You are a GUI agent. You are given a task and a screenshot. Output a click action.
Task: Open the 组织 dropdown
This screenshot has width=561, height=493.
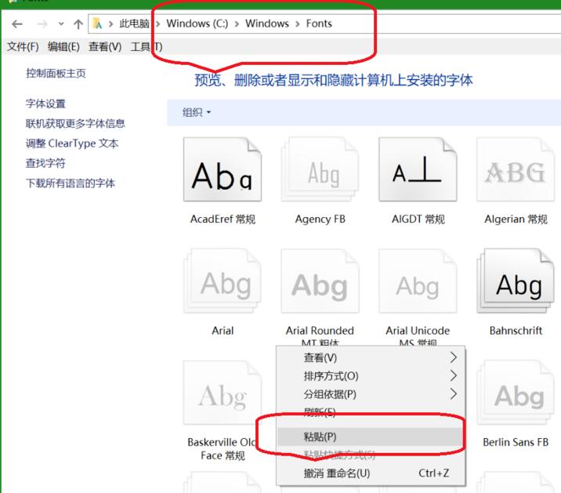[x=197, y=112]
